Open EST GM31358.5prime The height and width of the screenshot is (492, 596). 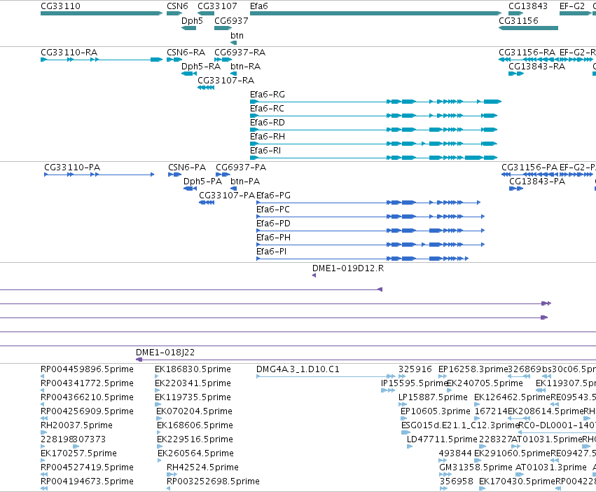click(476, 467)
